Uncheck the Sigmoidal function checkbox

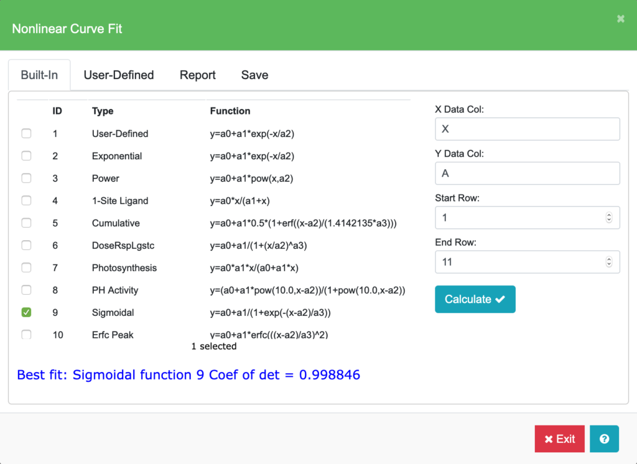click(x=26, y=312)
